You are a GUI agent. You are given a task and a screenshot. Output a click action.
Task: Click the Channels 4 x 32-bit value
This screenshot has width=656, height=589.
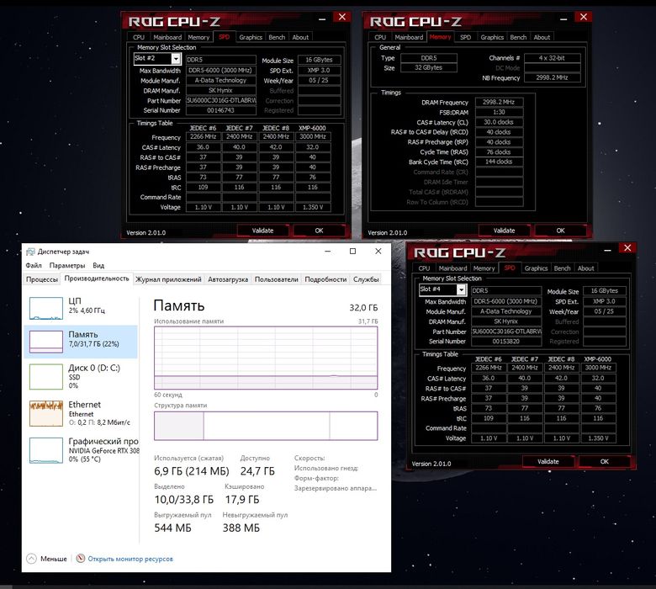tap(553, 58)
